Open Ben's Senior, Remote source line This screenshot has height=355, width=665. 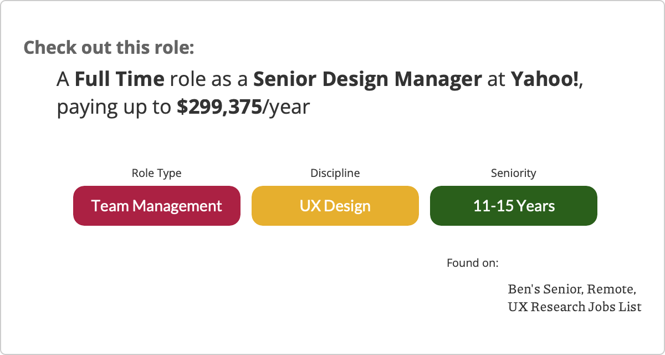pos(571,289)
